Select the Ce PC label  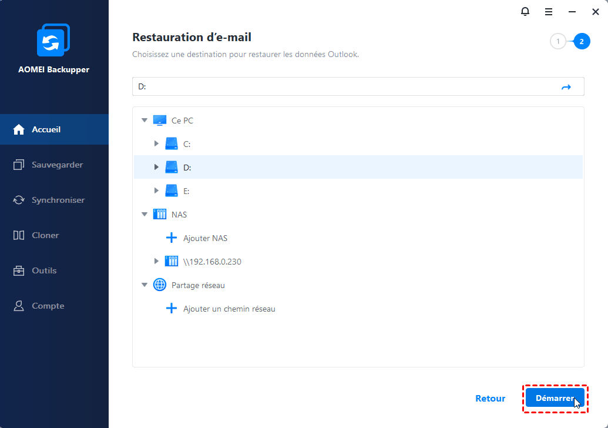[182, 121]
